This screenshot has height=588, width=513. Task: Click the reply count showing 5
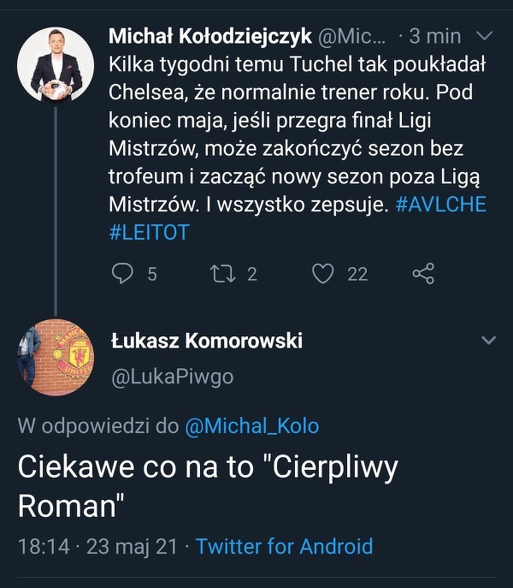pos(152,274)
